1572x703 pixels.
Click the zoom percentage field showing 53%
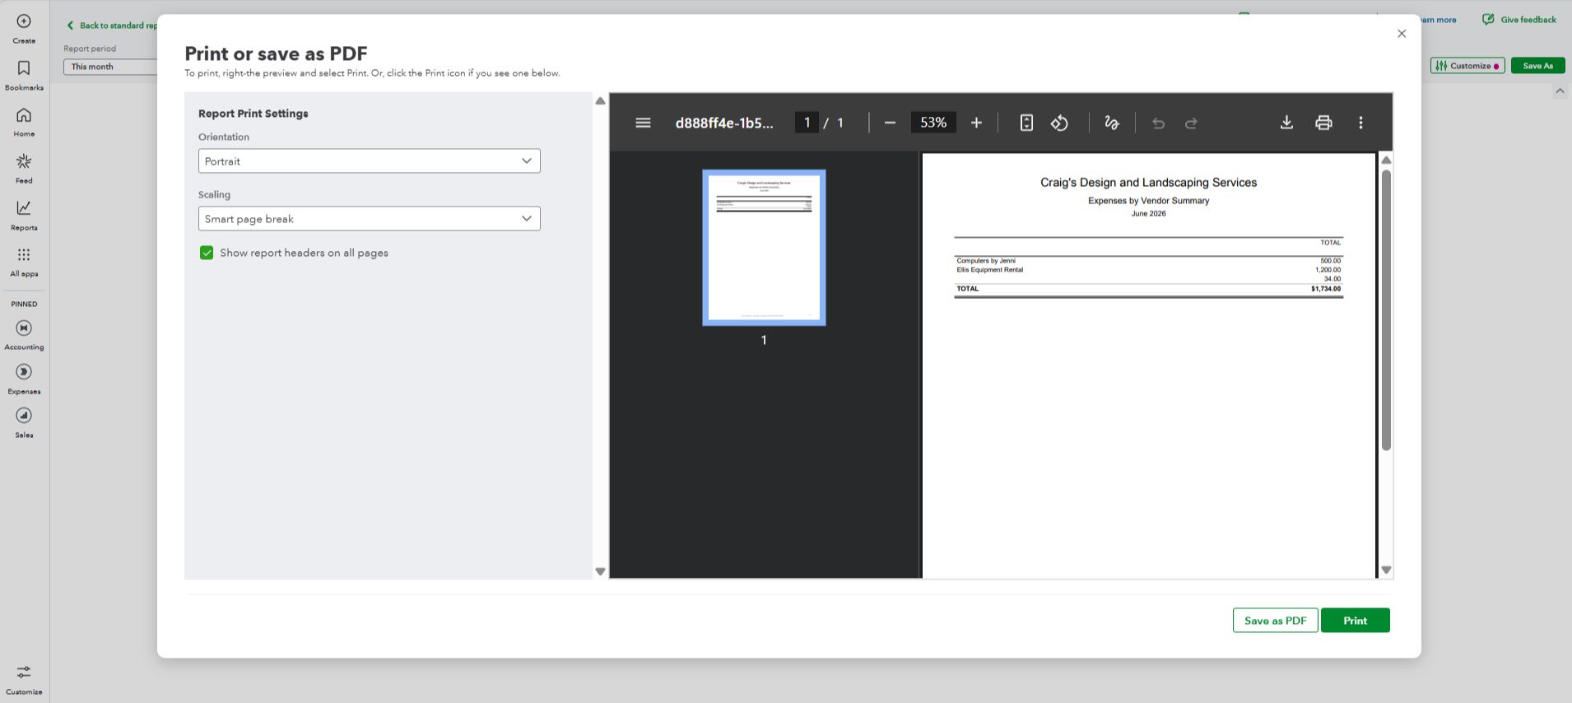click(933, 123)
